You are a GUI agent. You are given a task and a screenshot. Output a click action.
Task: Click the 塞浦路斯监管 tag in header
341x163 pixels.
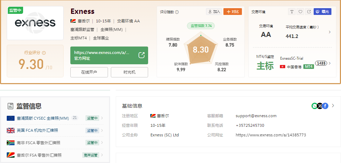[82, 29]
